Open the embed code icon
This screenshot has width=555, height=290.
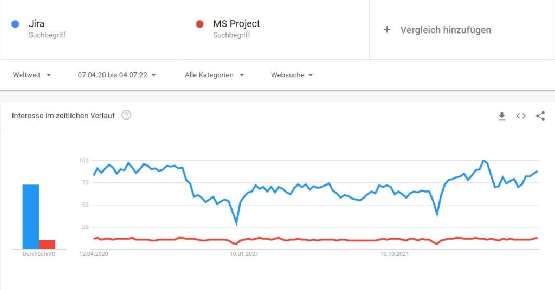(521, 116)
